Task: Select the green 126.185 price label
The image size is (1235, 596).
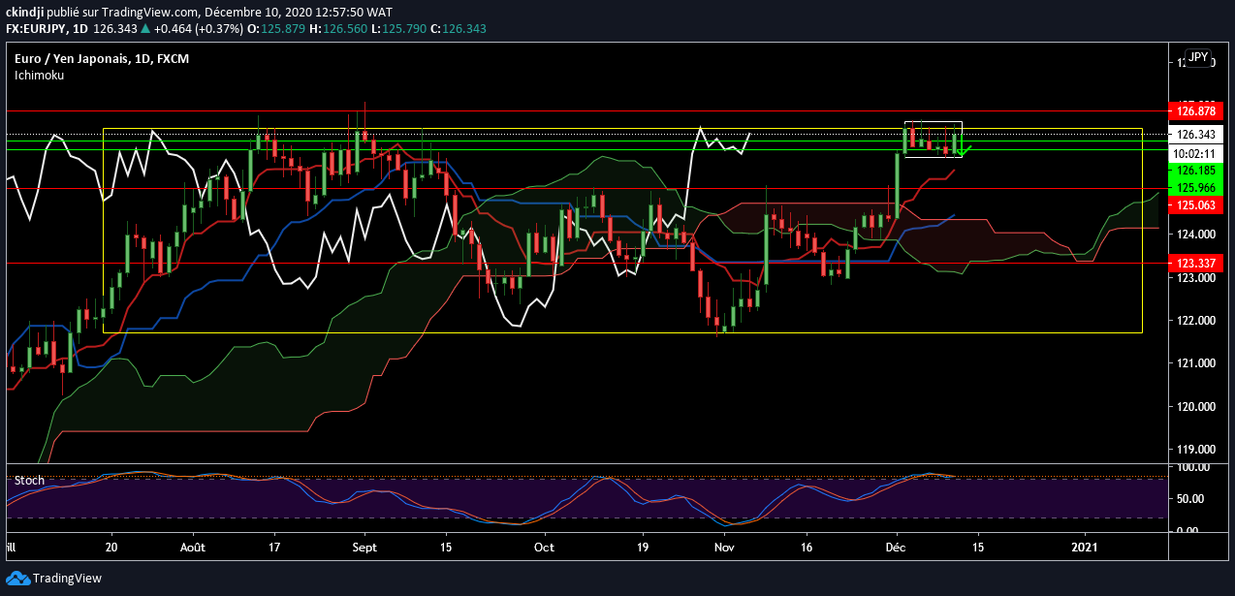Action: pyautogui.click(x=1197, y=170)
